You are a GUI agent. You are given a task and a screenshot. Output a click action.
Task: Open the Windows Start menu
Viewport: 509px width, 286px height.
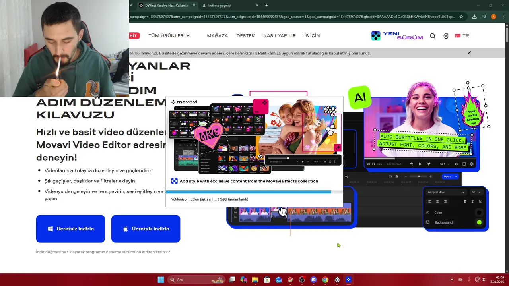pos(161,280)
